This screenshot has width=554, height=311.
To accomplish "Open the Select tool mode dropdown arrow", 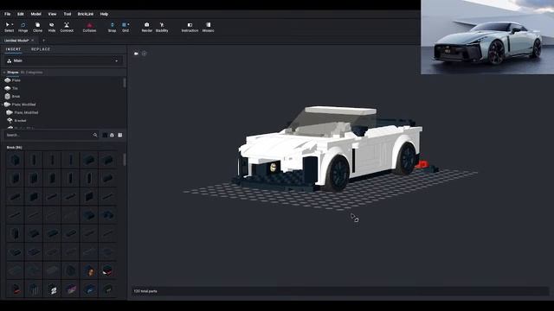I will [x=12, y=25].
